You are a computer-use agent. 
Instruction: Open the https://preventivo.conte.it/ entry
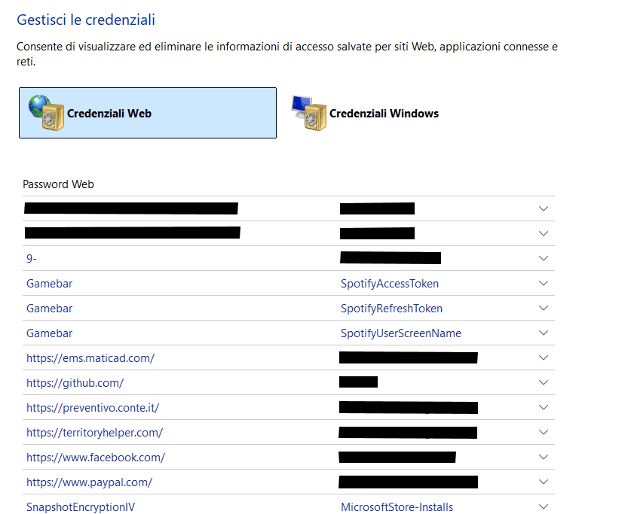92,408
